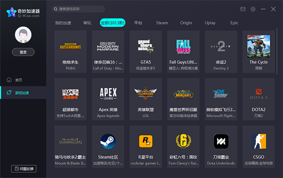Switch to Steam tab
This screenshot has width=283, height=178.
[x=162, y=23]
